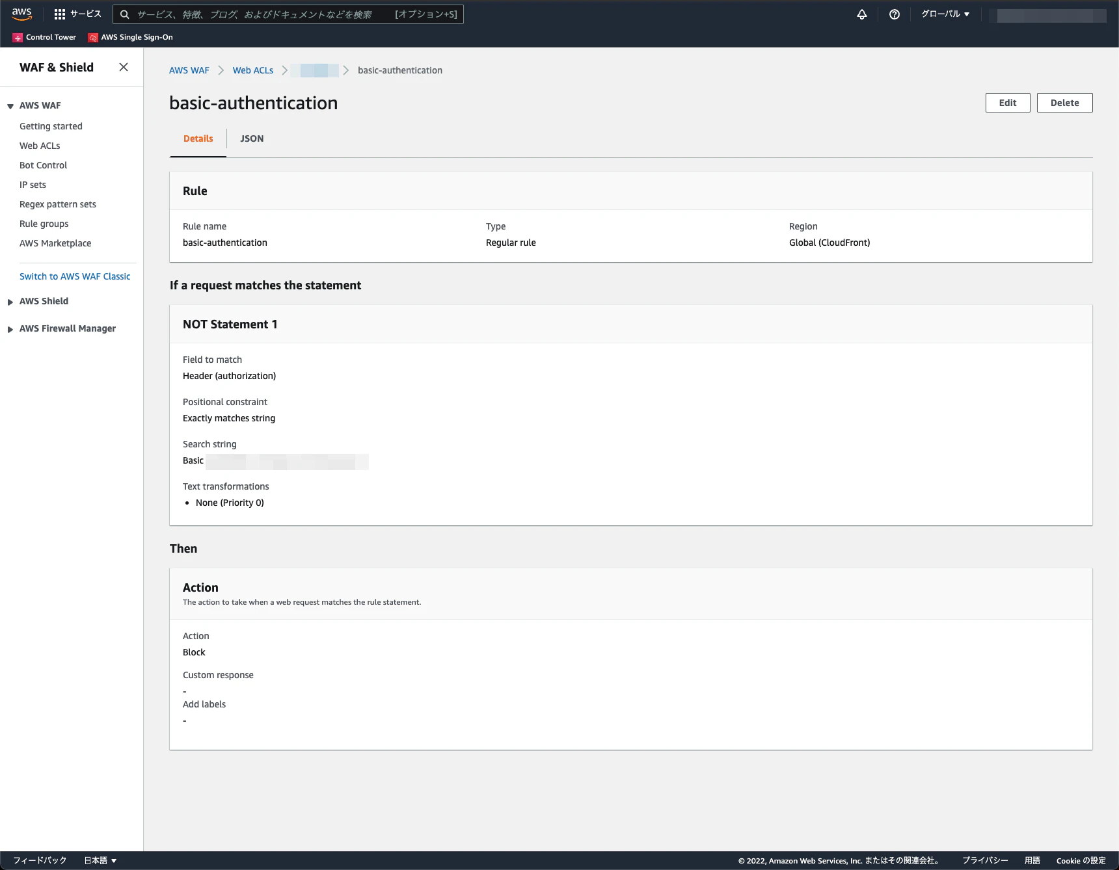The height and width of the screenshot is (870, 1119).
Task: Expand the AWS Firewall Manager section
Action: 10,329
